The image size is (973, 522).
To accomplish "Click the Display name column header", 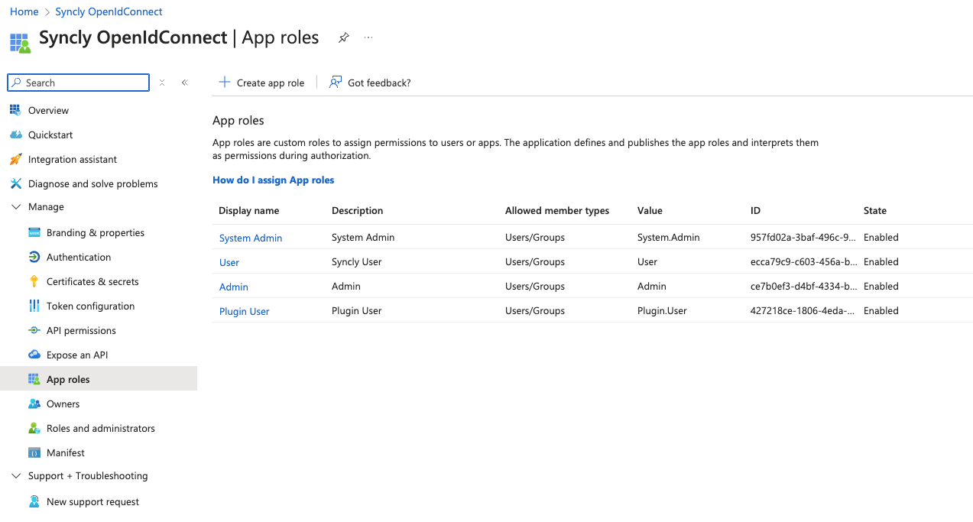I will pyautogui.click(x=249, y=210).
